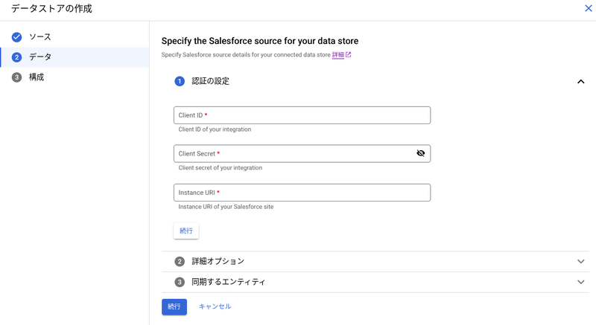
Task: Expand the 詳細オプション section chevron
Action: pos(581,261)
